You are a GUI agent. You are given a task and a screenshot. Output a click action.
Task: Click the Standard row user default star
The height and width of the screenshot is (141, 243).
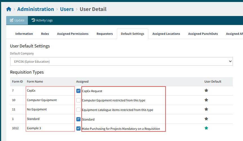point(206,119)
